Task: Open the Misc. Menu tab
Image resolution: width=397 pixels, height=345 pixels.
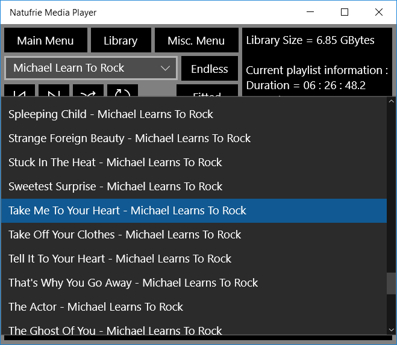Action: pyautogui.click(x=196, y=41)
